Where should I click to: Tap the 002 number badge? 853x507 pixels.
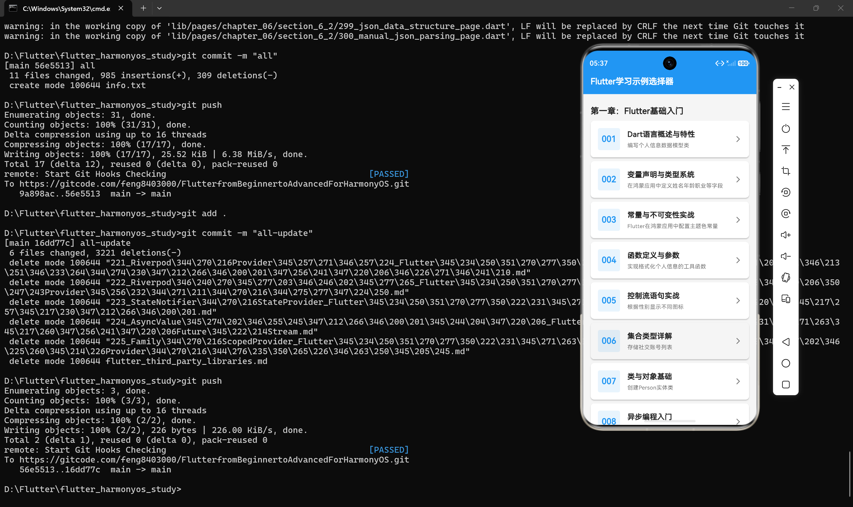point(609,179)
